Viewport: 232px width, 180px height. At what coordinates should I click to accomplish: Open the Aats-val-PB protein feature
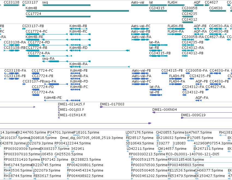click(140, 73)
